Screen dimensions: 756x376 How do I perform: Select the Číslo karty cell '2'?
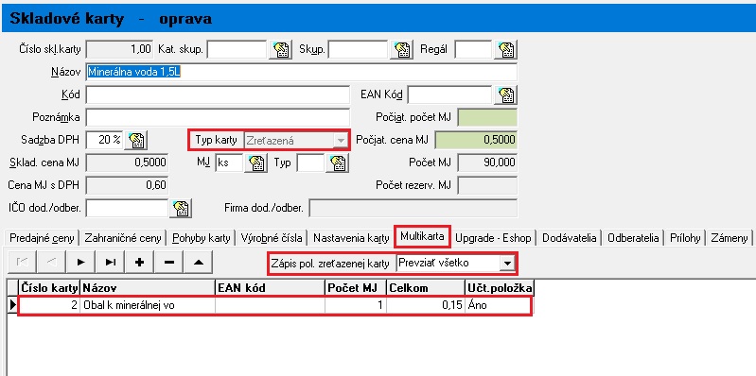[x=48, y=305]
